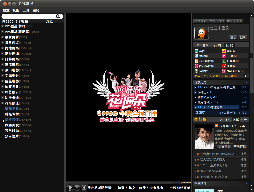
Task: Play history item 海贼王-515 arrow
Action: click(x=196, y=92)
